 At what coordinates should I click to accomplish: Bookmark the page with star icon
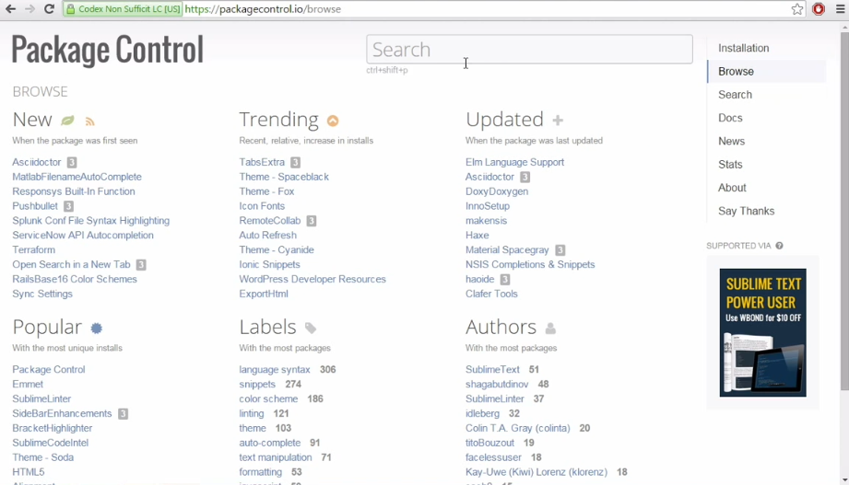(797, 8)
